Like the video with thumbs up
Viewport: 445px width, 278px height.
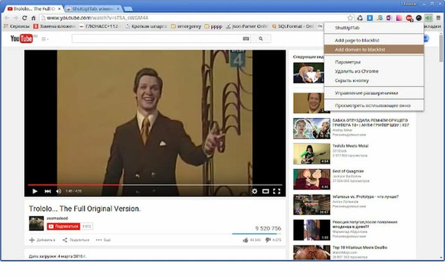[x=246, y=240]
